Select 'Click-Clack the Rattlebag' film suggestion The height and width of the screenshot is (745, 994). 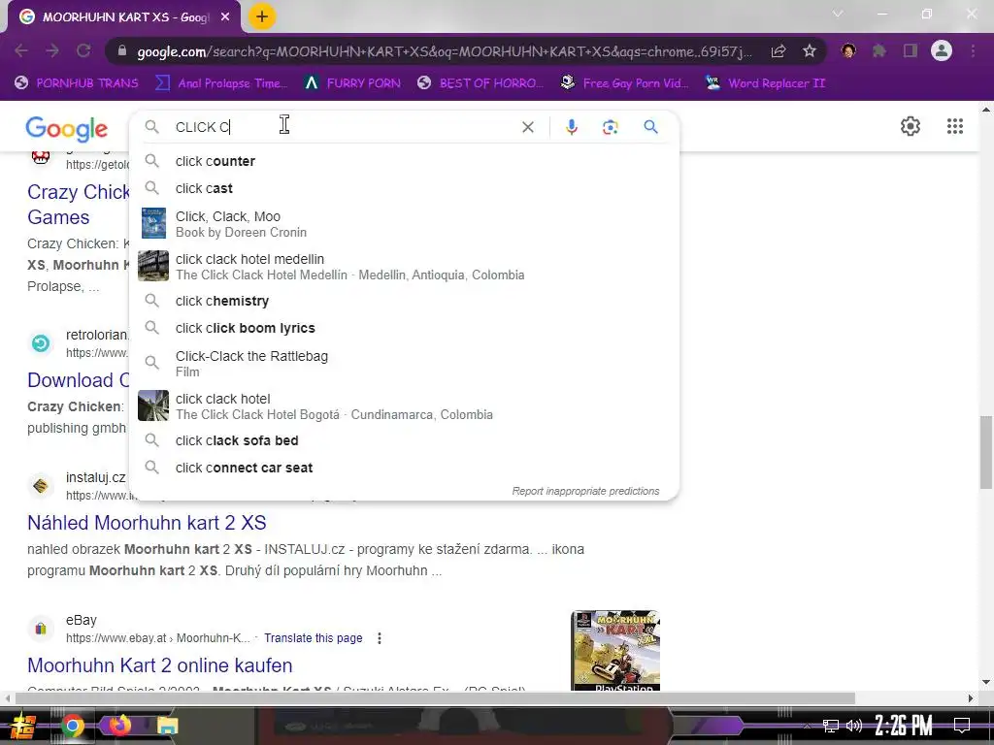point(404,363)
